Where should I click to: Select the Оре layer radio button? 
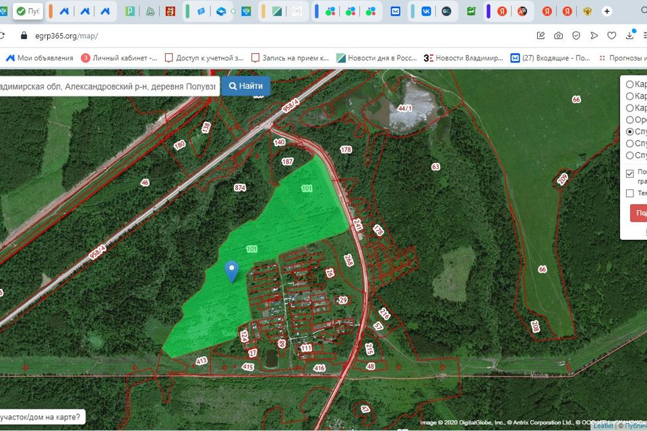click(629, 120)
